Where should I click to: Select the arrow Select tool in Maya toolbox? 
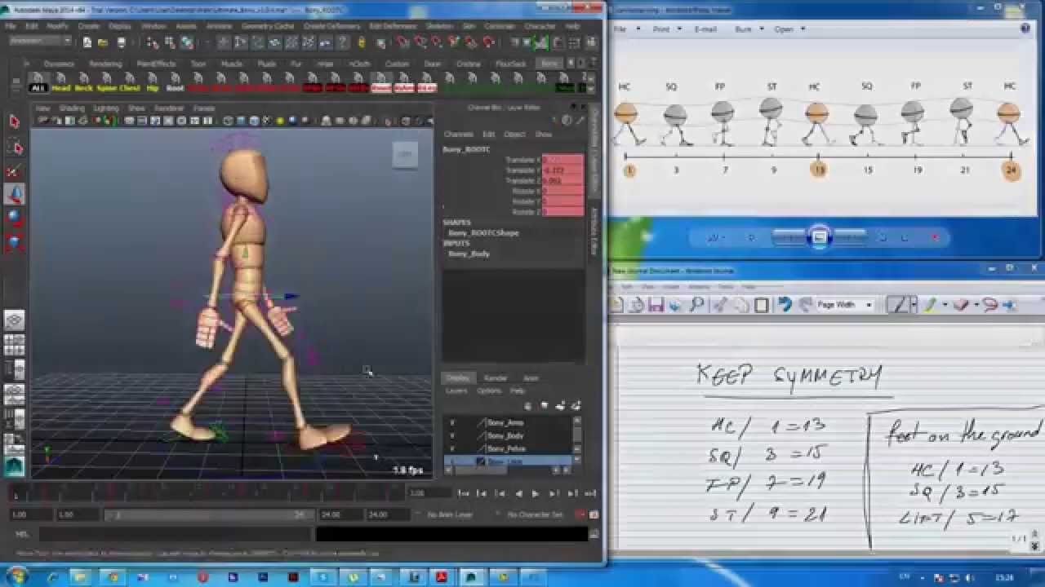pyautogui.click(x=14, y=121)
